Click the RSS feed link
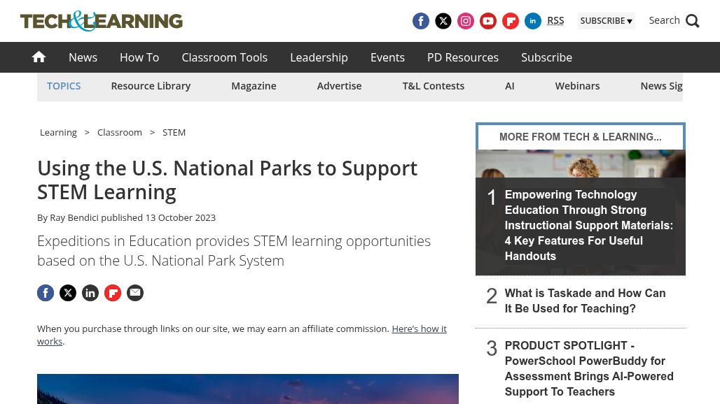The height and width of the screenshot is (404, 720). [555, 21]
